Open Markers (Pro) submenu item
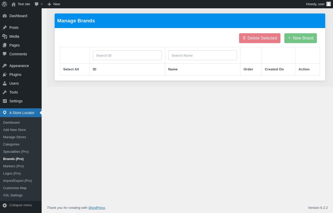 coord(21,166)
